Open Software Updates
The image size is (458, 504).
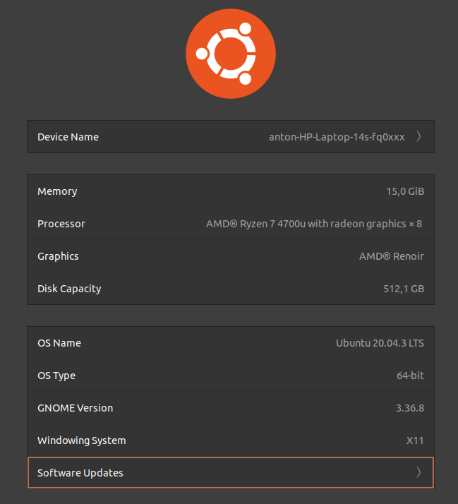tap(231, 472)
